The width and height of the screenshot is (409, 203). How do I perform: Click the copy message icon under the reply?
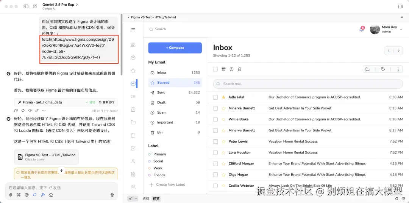click(x=16, y=111)
